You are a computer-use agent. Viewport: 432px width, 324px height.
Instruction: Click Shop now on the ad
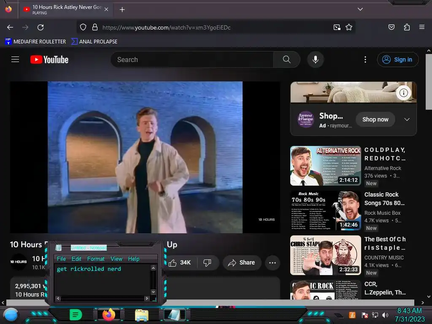[375, 119]
